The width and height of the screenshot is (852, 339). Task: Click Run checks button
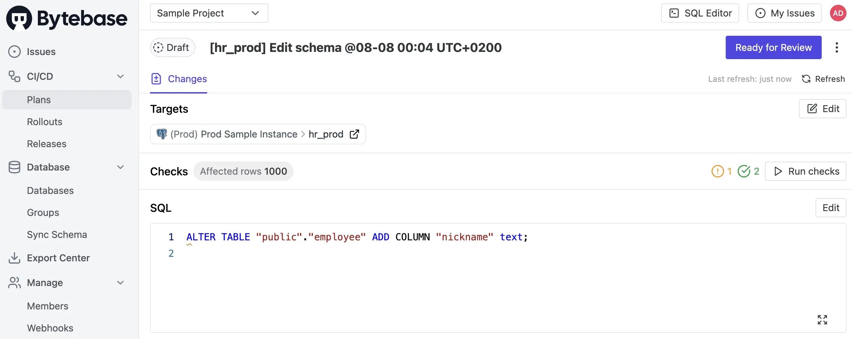point(805,171)
